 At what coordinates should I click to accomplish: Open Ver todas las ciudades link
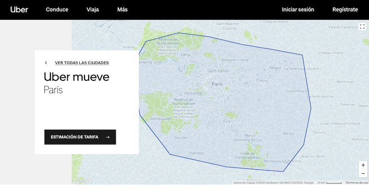pyautogui.click(x=82, y=63)
